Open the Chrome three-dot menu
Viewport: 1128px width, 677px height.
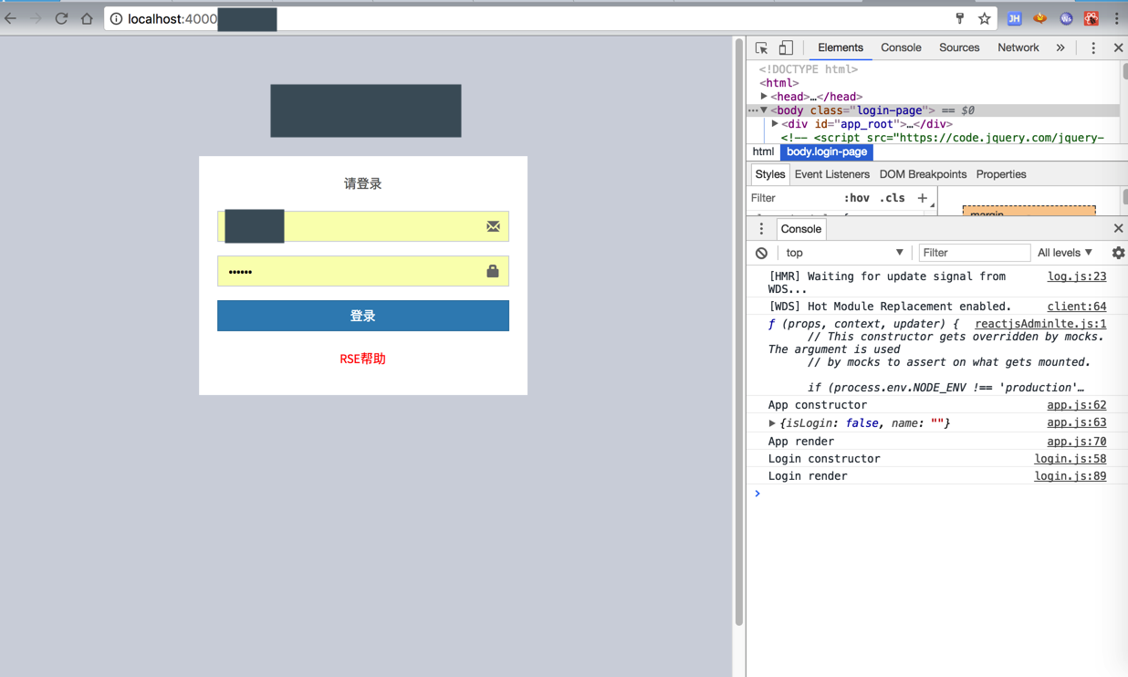pos(1116,18)
